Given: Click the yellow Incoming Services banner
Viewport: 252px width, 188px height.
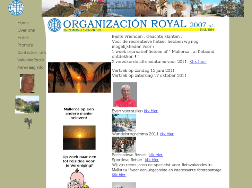Looking at the screenshot, I should [x=139, y=30].
